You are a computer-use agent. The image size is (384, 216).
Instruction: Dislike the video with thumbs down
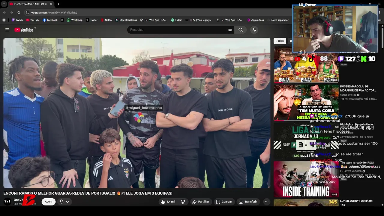coord(183,202)
